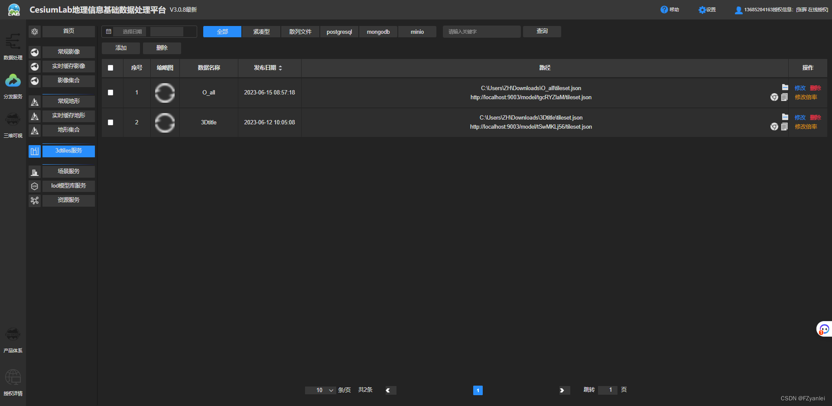Click the localhost URL for O_all

(x=531, y=97)
